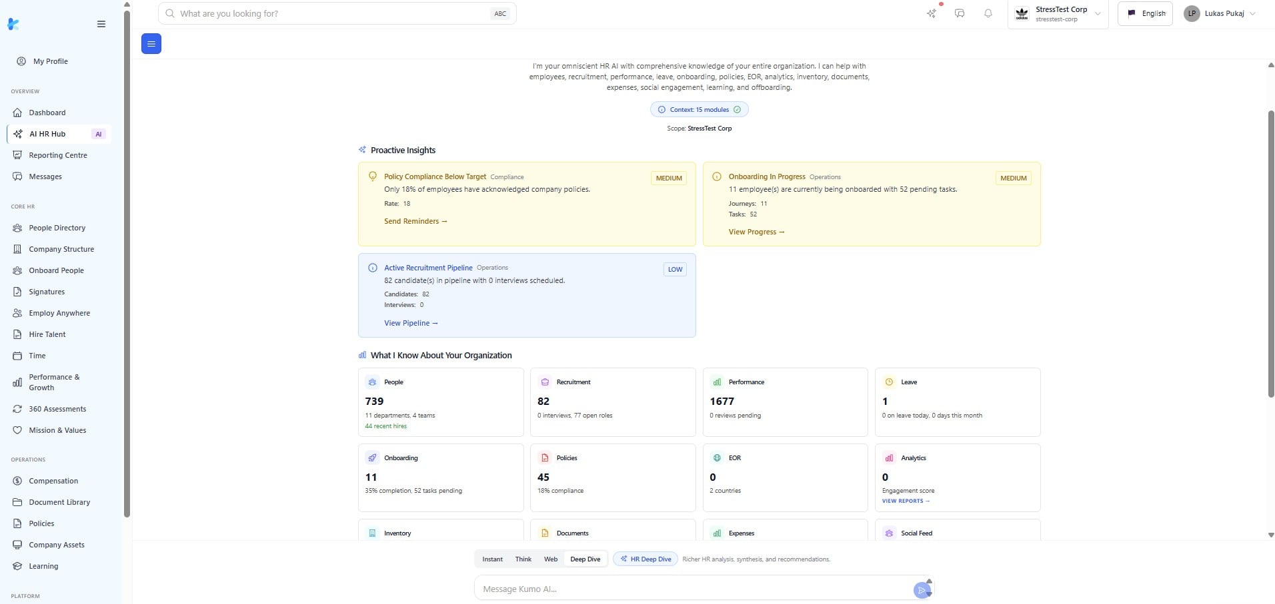Open the chat messages icon in the header
The width and height of the screenshot is (1275, 604).
[960, 13]
